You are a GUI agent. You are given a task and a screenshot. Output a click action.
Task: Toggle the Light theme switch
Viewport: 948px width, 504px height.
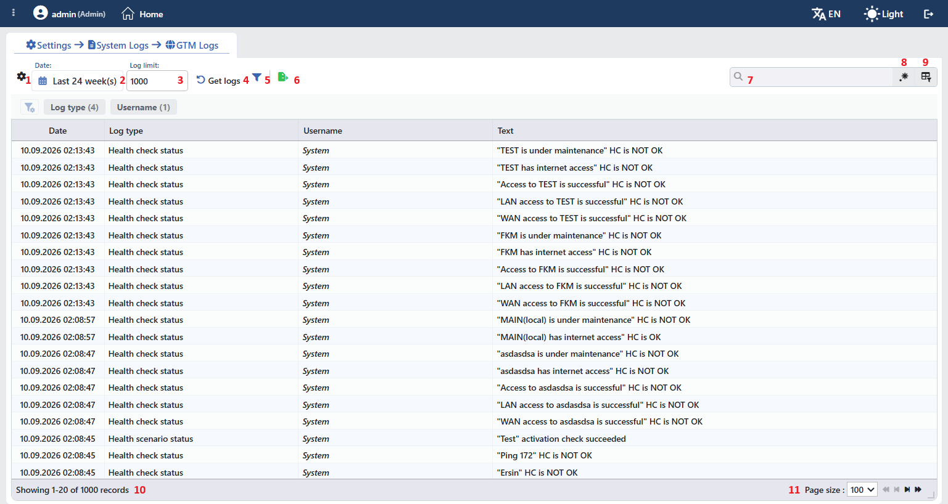(x=883, y=14)
